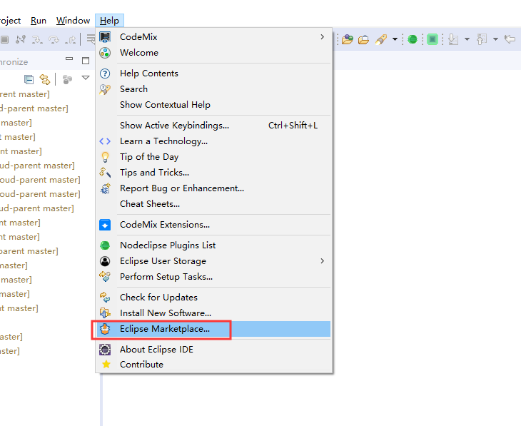Open Tip of the Day

tap(214, 156)
